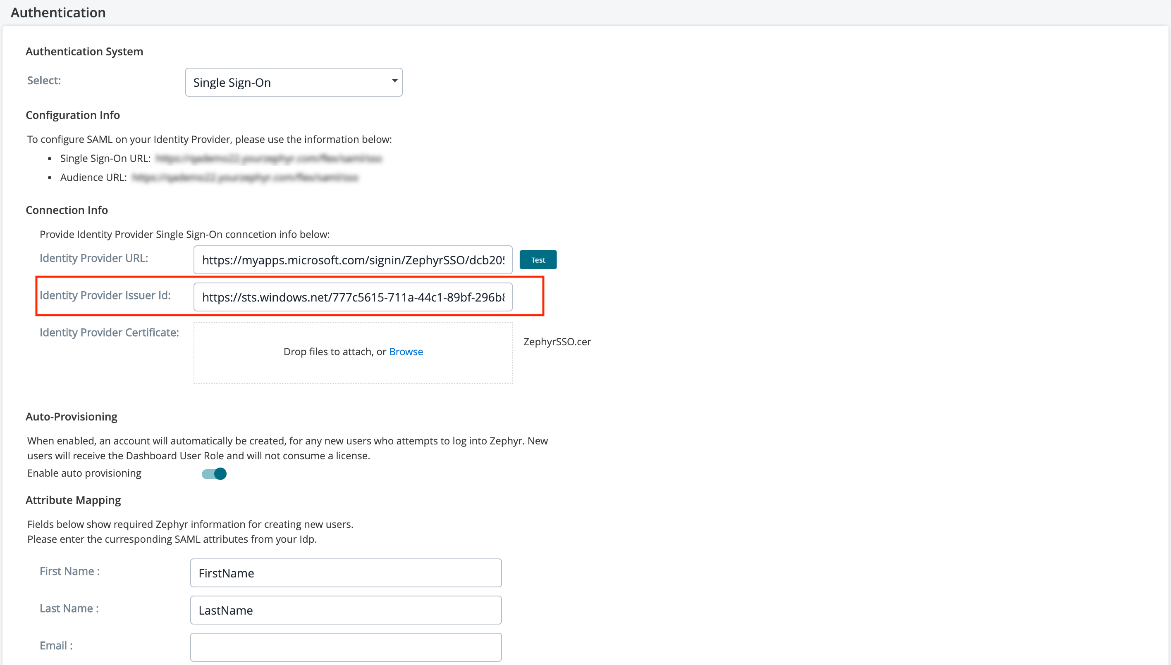Click the Identity Provider URL field

[x=353, y=260]
